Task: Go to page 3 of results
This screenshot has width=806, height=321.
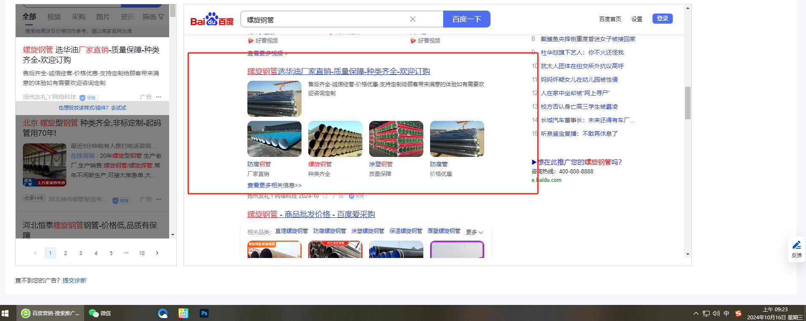Action: tap(81, 253)
